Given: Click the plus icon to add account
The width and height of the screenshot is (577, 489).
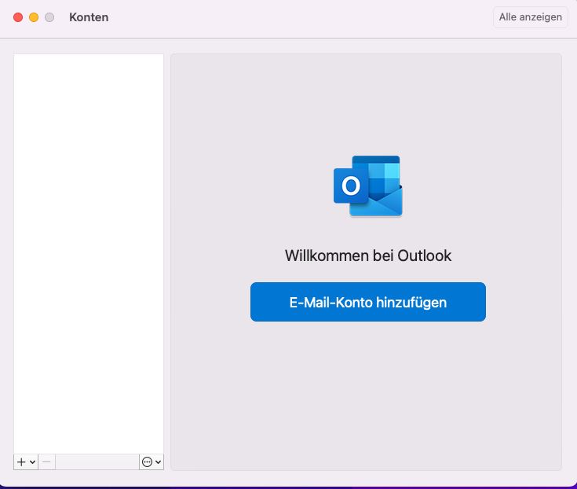Looking at the screenshot, I should 21,462.
